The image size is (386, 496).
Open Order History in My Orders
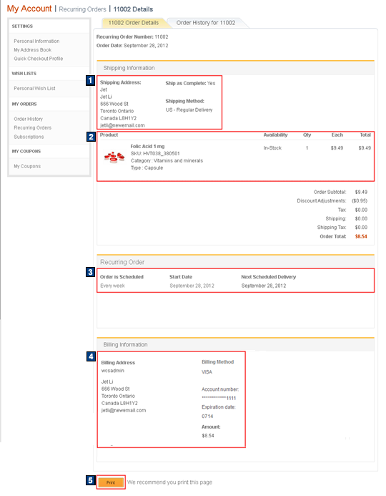[28, 119]
